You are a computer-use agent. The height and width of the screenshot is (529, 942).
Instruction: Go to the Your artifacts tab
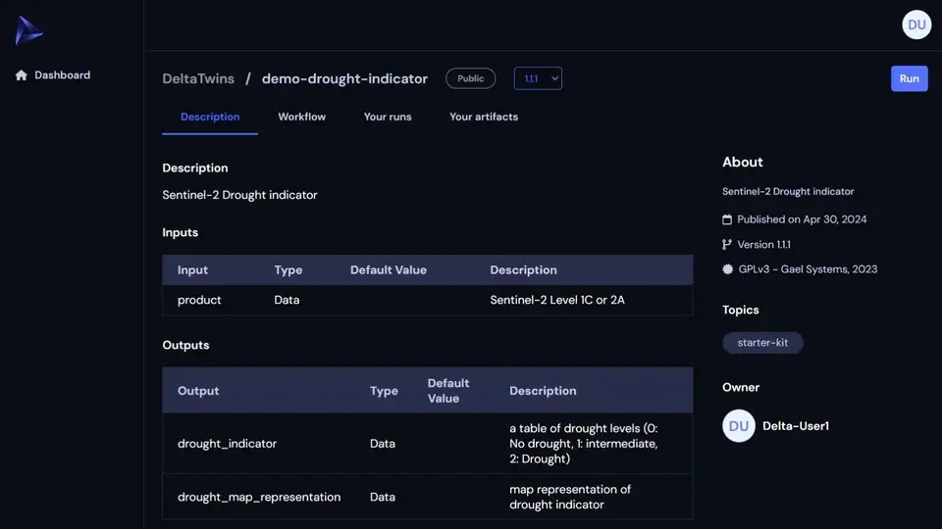click(x=483, y=117)
